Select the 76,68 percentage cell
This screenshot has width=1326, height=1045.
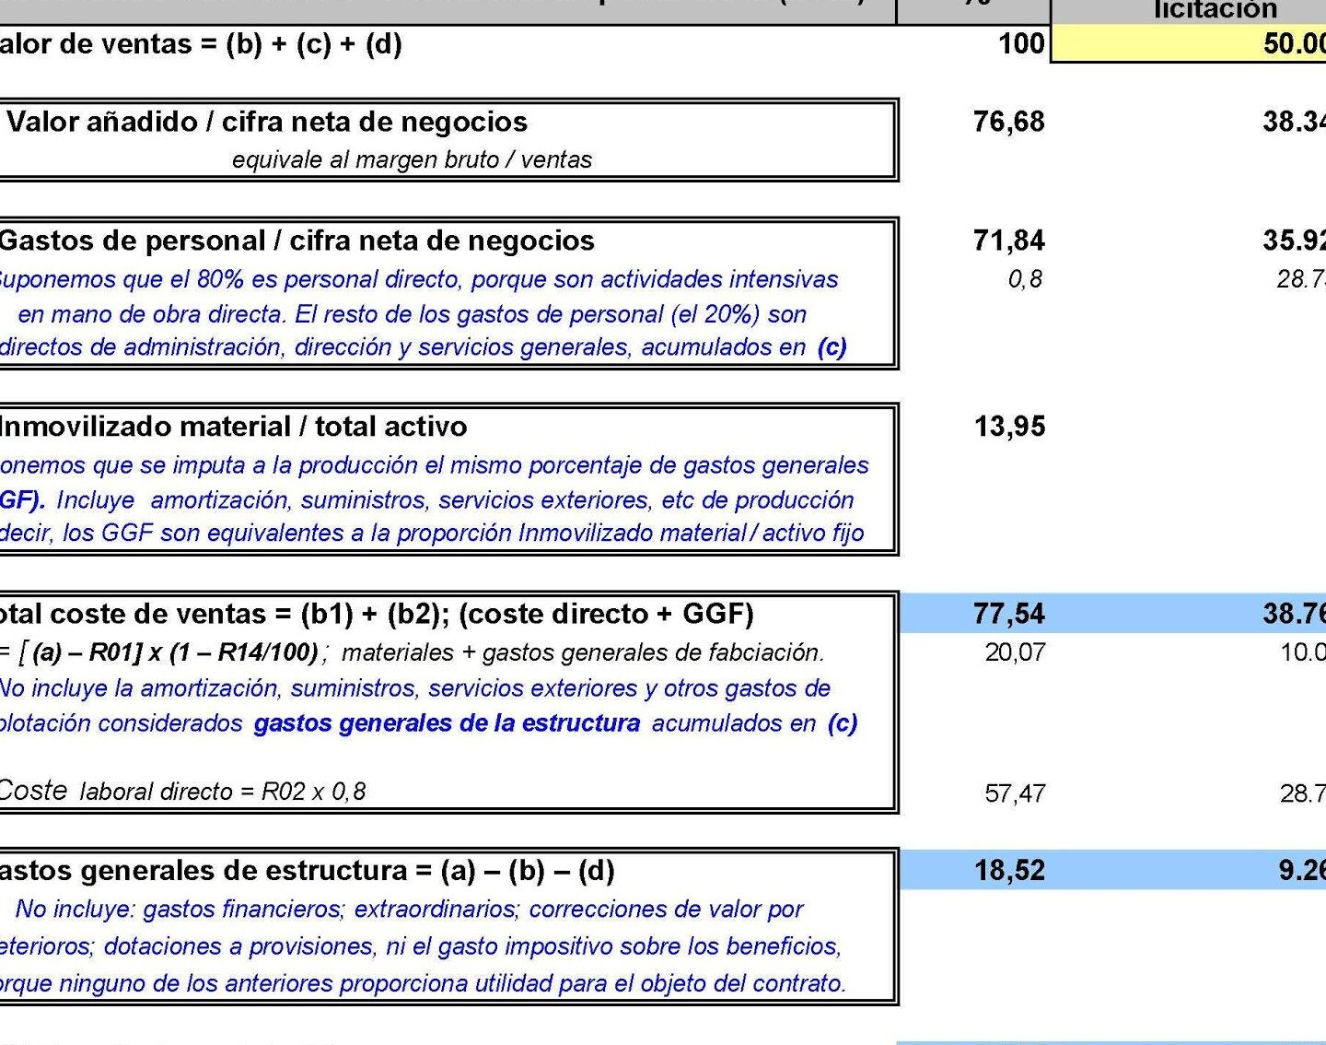(x=1008, y=122)
